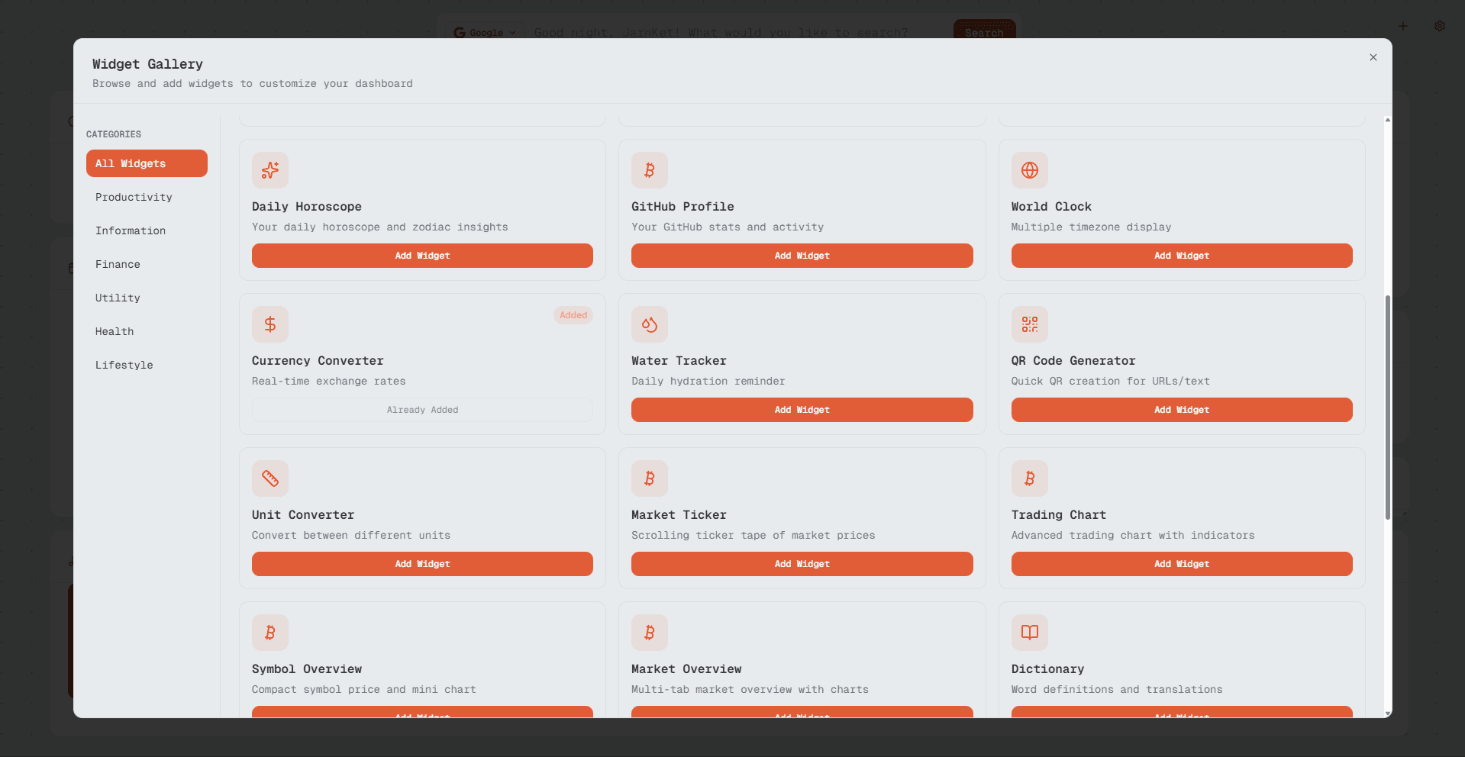Click the QR Code Generator icon

tap(1029, 324)
